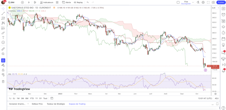Pick the ruler measure tool
This screenshot has width=226, height=110.
click(3, 49)
